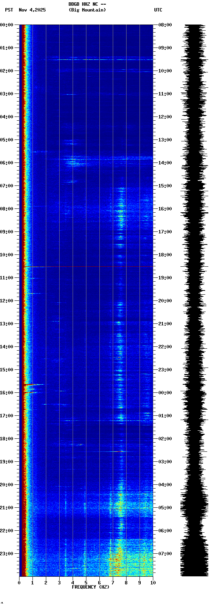Viewport: 211px width, 607px height.
Task: Click the PST '02:00' time label
Action: tap(7, 71)
